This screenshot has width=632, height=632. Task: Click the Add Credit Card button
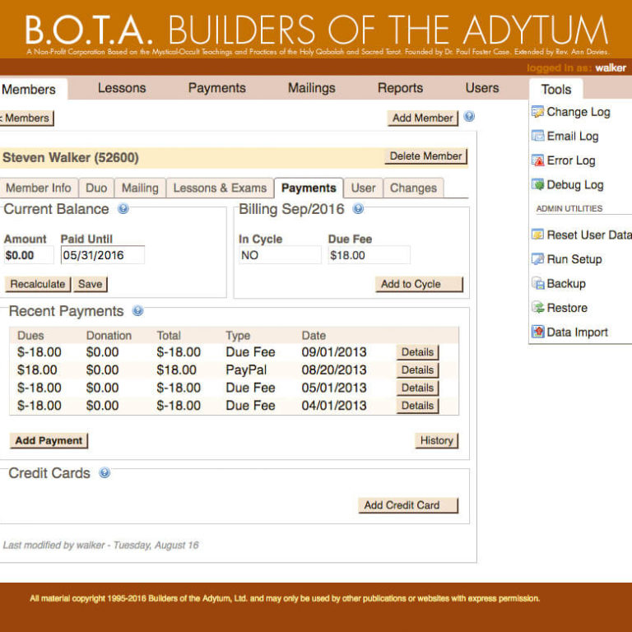408,505
